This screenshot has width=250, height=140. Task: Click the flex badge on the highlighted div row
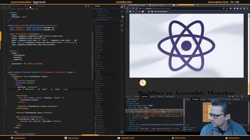163,112
